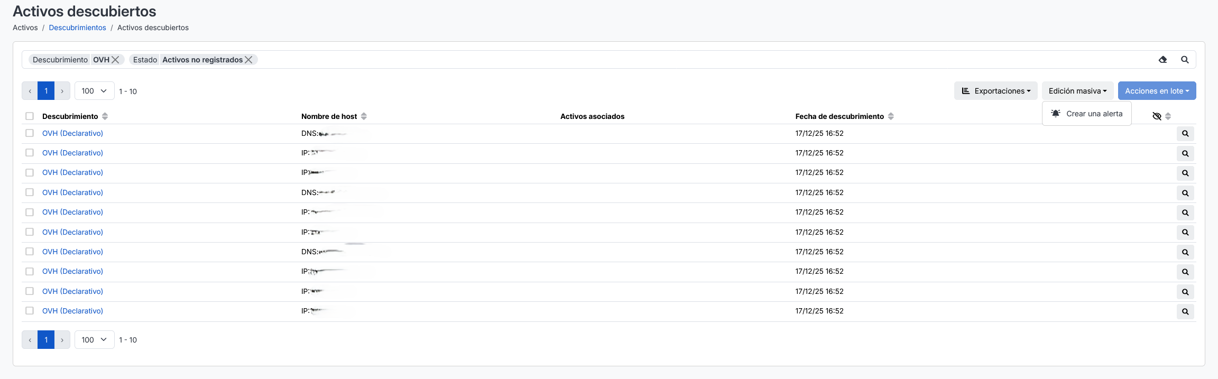The height and width of the screenshot is (379, 1218).
Task: Go to the previous page using the top pagination
Action: (x=30, y=91)
